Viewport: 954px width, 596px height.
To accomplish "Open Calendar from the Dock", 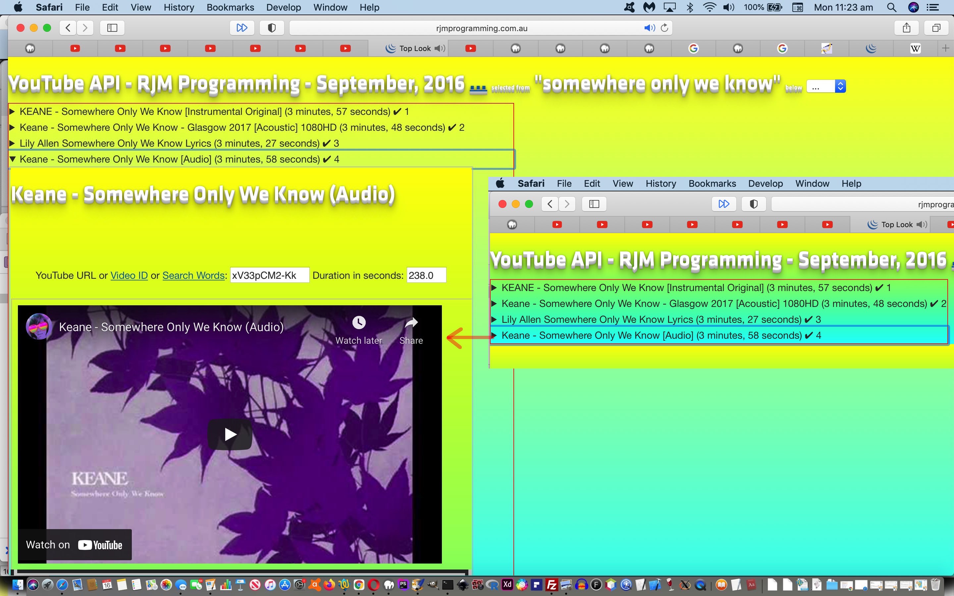I will (x=107, y=584).
